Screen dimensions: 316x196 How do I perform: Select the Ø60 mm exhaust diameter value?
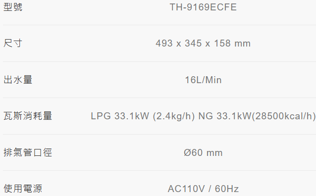(203, 152)
